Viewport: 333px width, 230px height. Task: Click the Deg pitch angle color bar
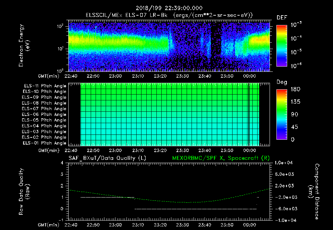click(282, 114)
